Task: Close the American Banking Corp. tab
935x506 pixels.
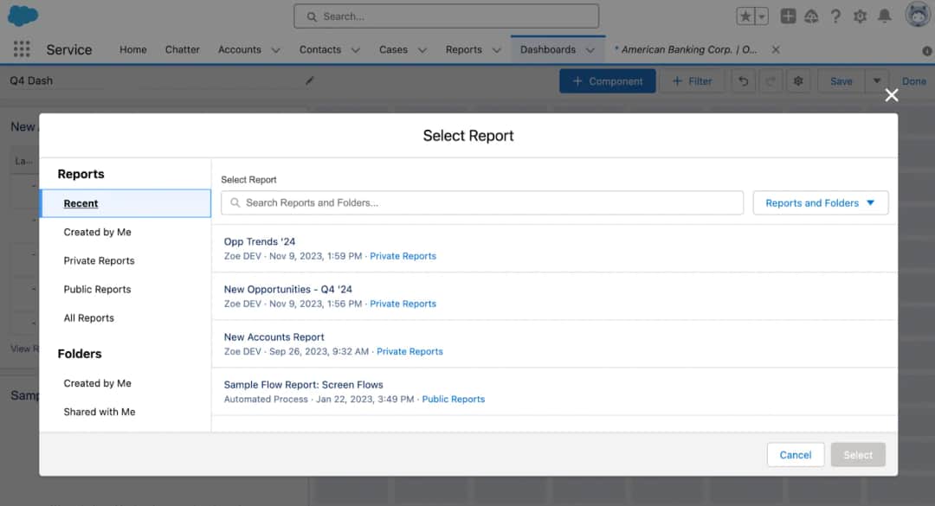Action: click(775, 49)
